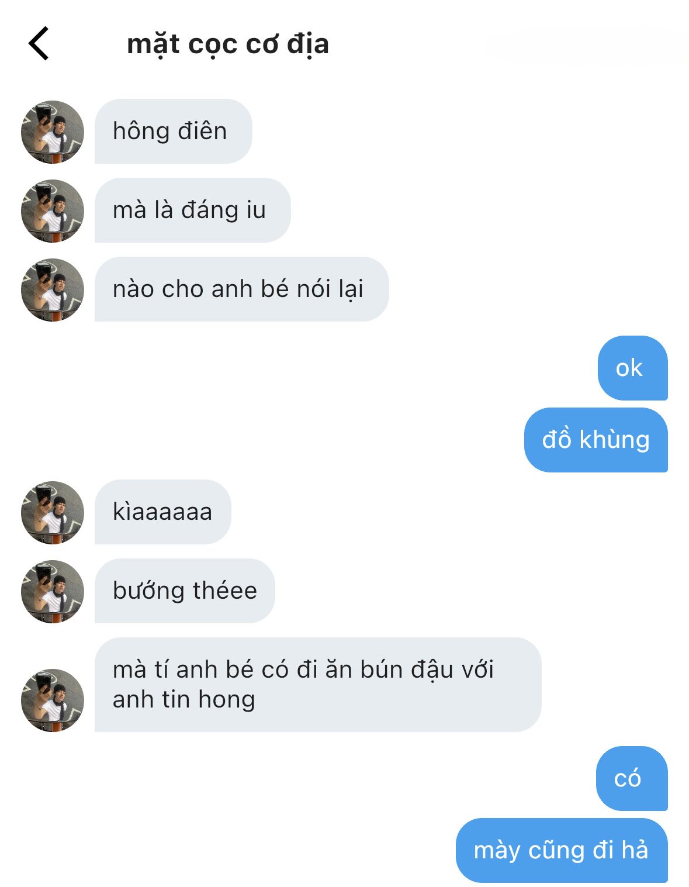Tap avatar beside "hông điên" message
The width and height of the screenshot is (689, 887).
click(53, 132)
